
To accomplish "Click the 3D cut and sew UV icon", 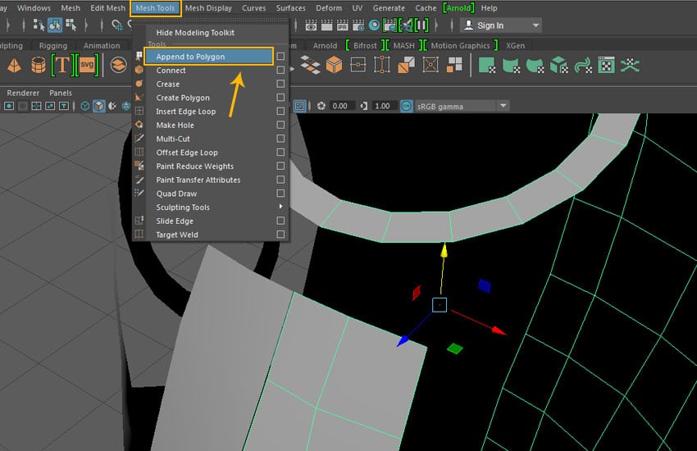I will [x=630, y=66].
